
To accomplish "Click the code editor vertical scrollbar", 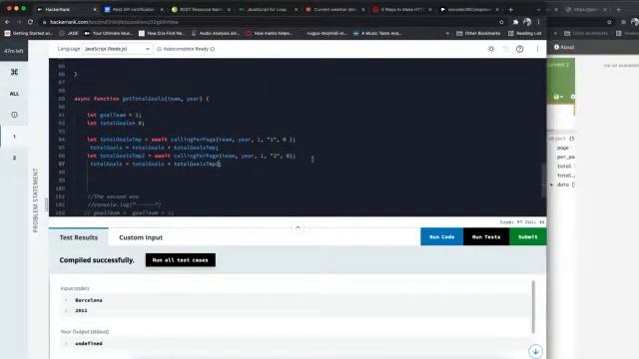I will [543, 180].
